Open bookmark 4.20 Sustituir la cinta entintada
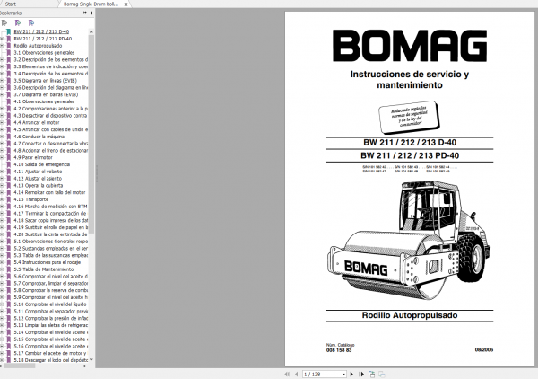Screen dimensions: 538x379 coord(51,234)
